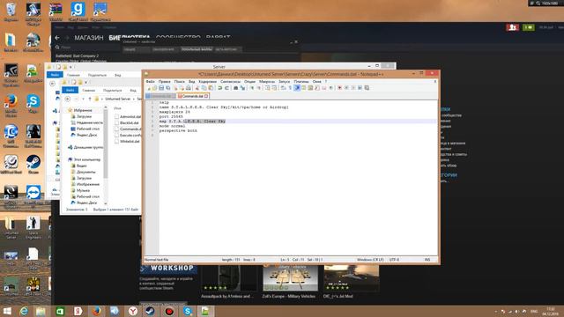Open the Поиск menu in Notepad++
The width and height of the screenshot is (564, 317).
(x=180, y=82)
